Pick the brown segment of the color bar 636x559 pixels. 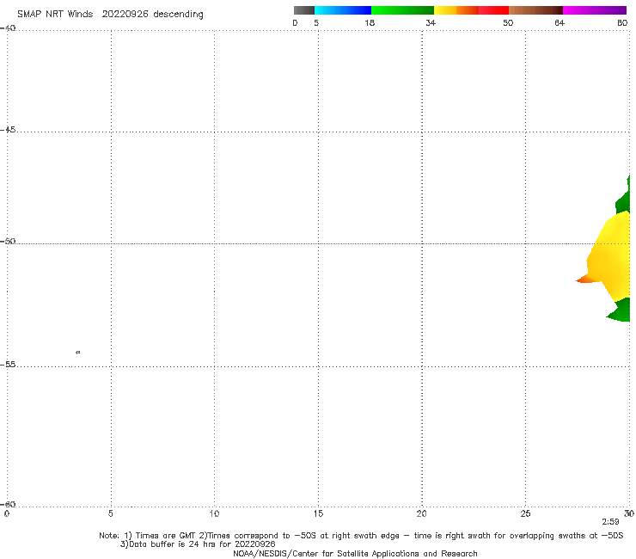535,10
